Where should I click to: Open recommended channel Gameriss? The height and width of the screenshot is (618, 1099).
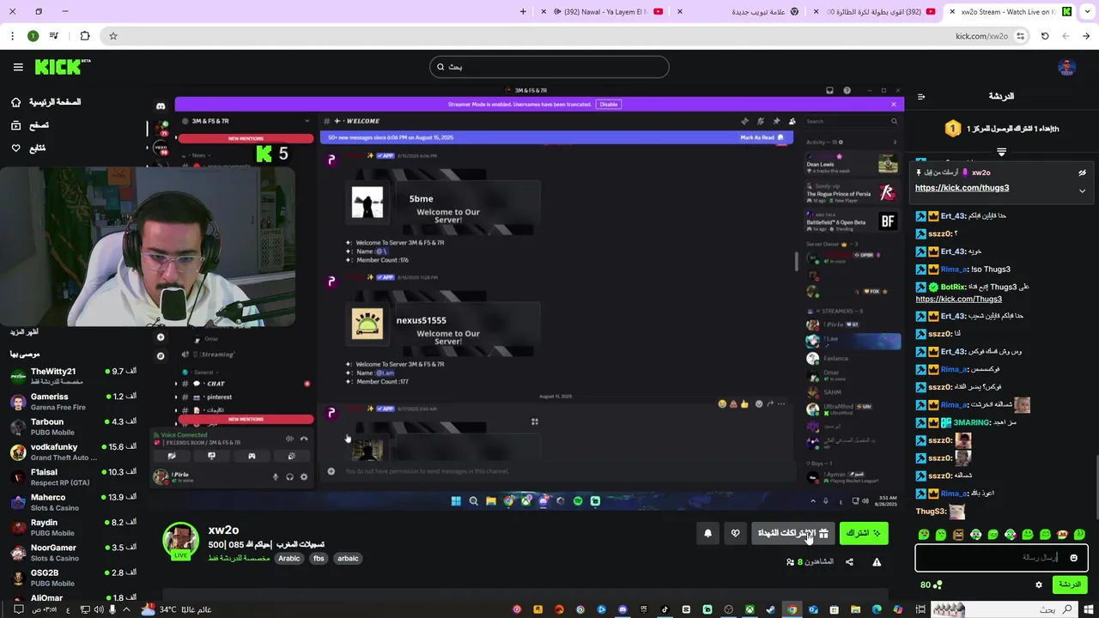(x=74, y=402)
